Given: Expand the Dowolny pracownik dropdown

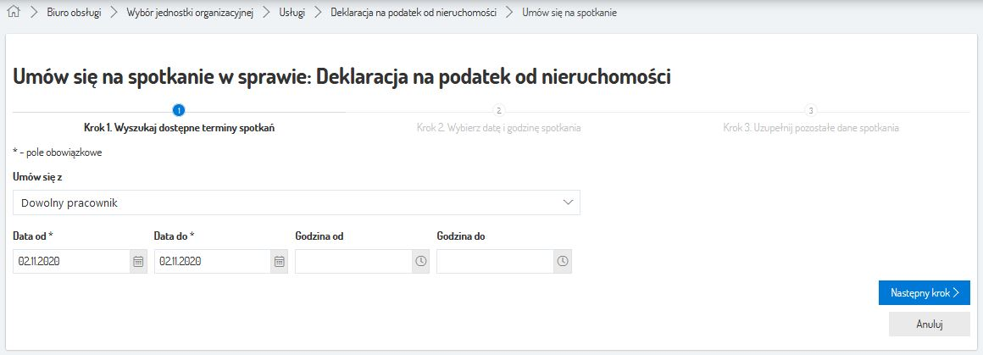Looking at the screenshot, I should (x=288, y=202).
